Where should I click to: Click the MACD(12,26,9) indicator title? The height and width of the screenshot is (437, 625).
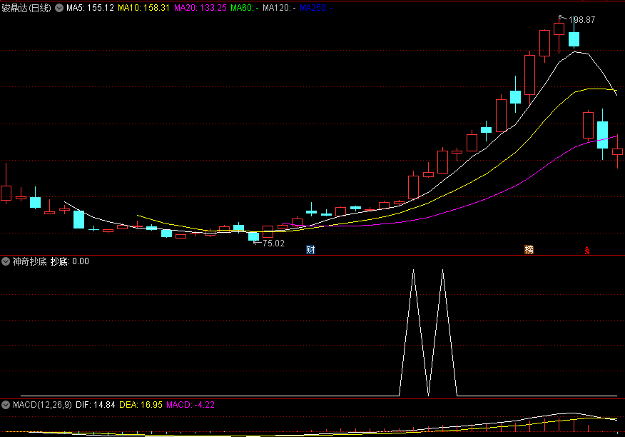(42, 405)
